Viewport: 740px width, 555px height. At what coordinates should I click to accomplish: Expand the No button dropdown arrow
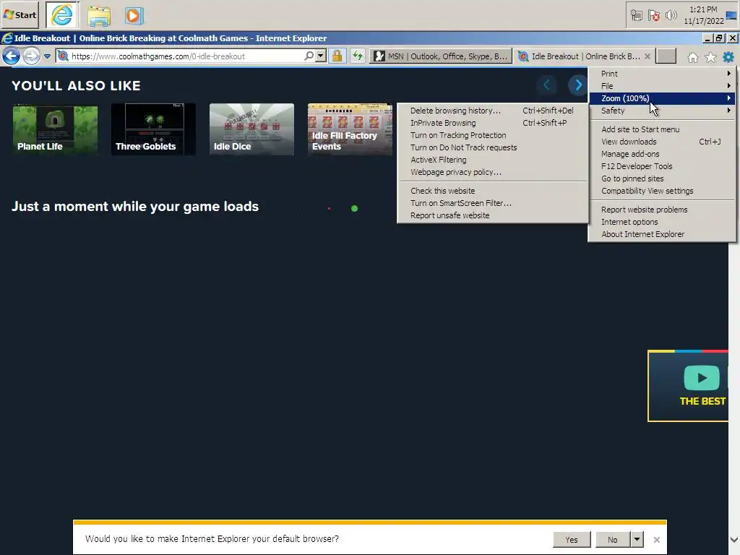(637, 539)
